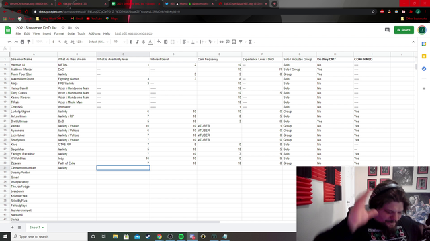Add a new sheet
The width and height of the screenshot is (430, 241).
point(12,228)
